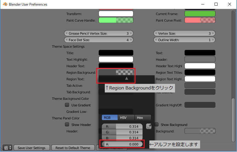Open the Transform color swatch
This screenshot has height=152, width=237.
point(116,14)
